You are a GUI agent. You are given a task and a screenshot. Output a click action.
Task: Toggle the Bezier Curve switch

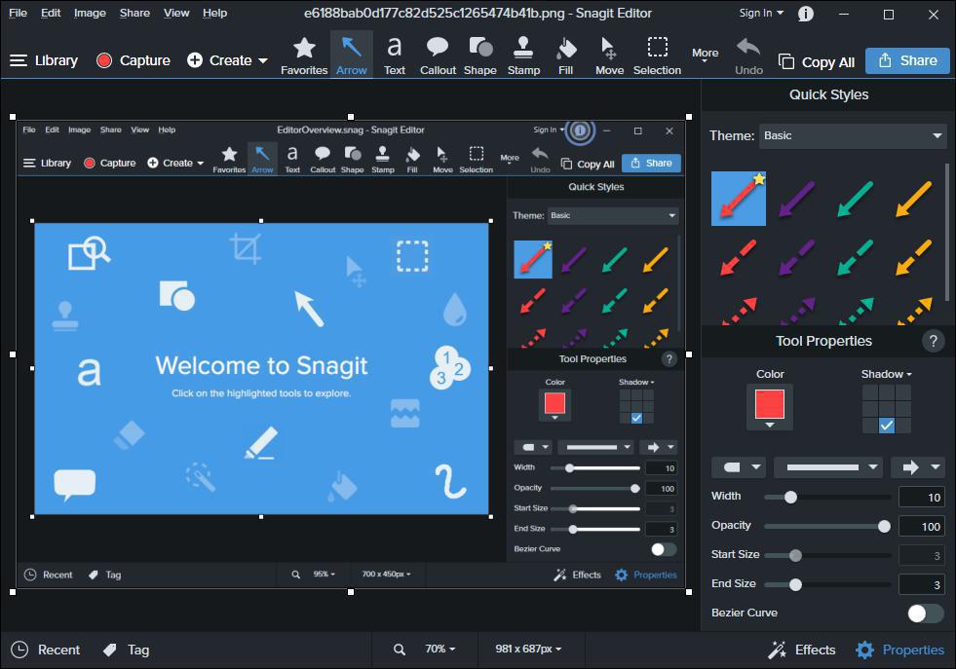coord(925,613)
